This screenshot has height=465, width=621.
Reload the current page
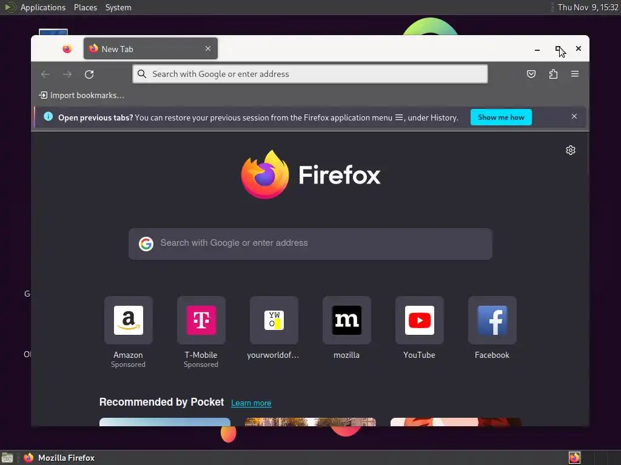click(x=89, y=74)
